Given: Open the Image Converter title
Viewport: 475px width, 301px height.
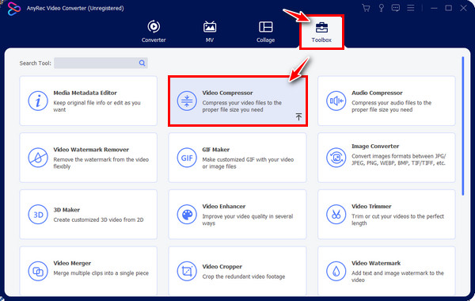Looking at the screenshot, I should pos(375,146).
